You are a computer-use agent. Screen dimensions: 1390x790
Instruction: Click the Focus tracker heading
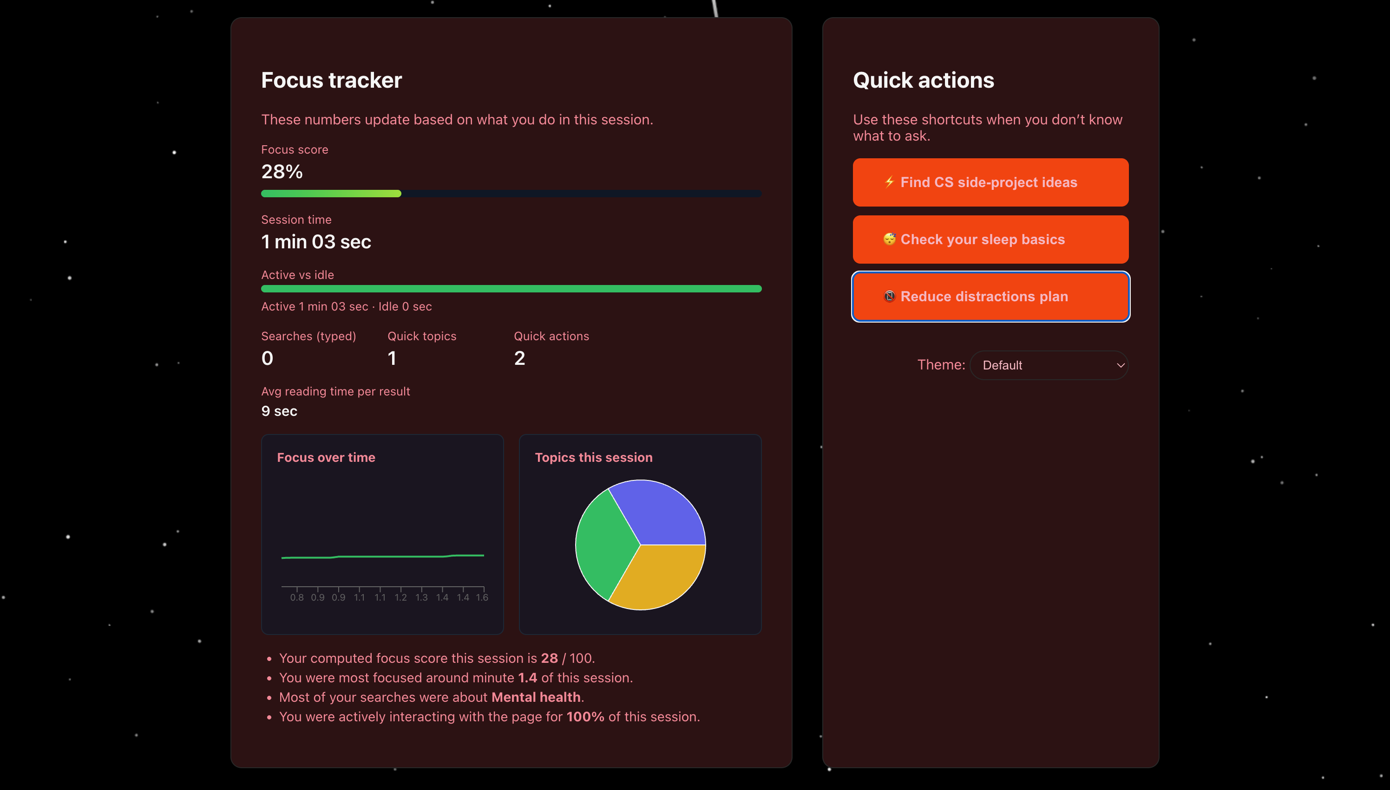[331, 80]
